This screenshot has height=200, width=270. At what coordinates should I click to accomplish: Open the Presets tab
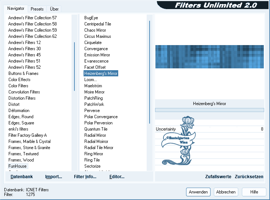tap(37, 9)
